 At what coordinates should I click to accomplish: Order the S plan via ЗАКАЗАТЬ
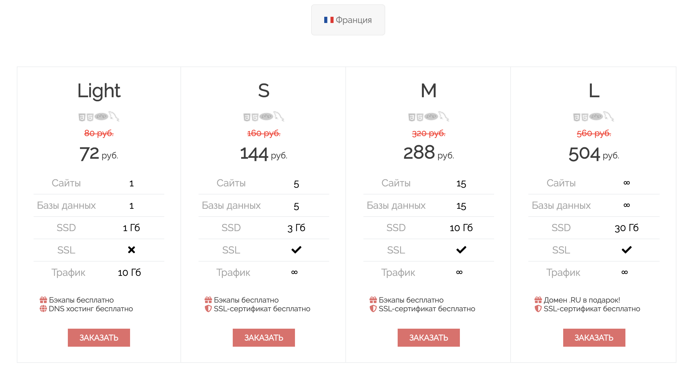tap(264, 338)
